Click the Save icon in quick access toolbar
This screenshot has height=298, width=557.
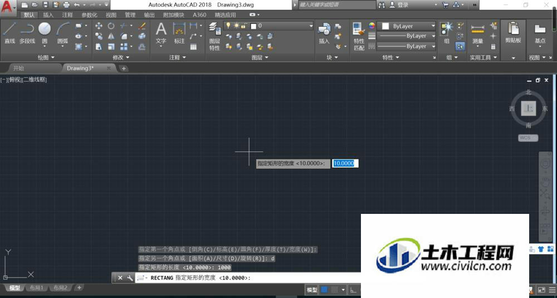45,5
